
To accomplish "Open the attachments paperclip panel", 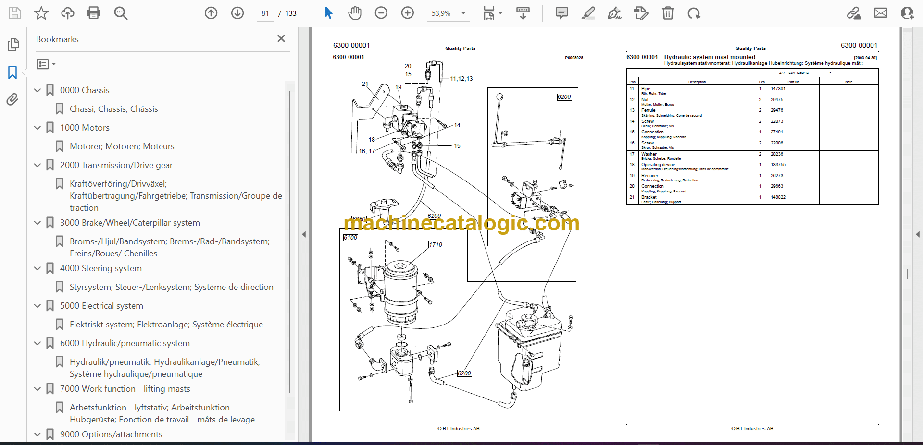I will [x=12, y=99].
